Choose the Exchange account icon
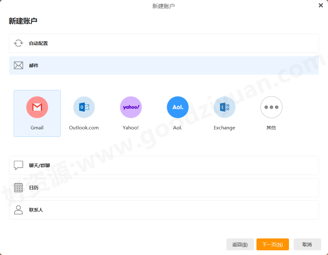The width and height of the screenshot is (328, 255). pos(225,107)
